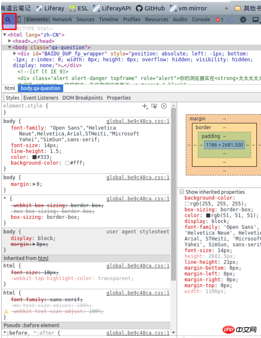The width and height of the screenshot is (261, 338).
Task: Expand the BAIDU_DUP_fp_wrapper div
Action: pyautogui.click(x=15, y=54)
